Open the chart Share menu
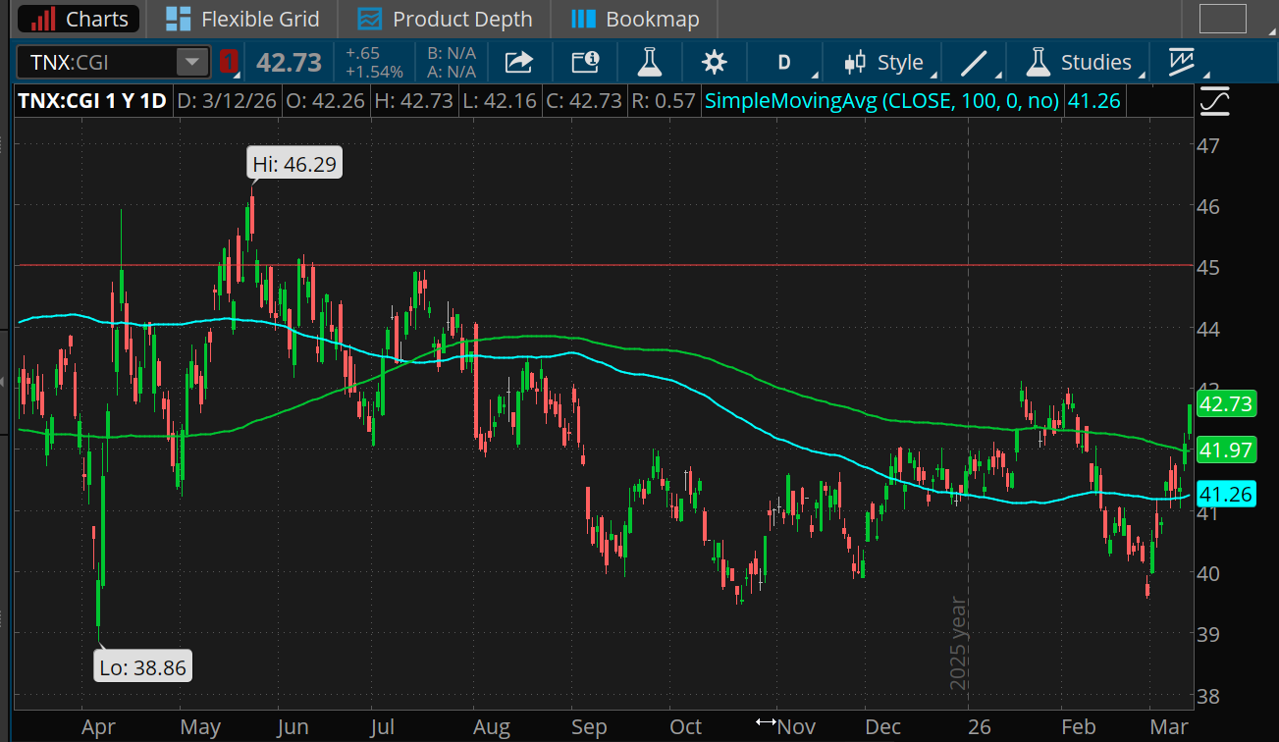The image size is (1279, 742). [x=518, y=62]
